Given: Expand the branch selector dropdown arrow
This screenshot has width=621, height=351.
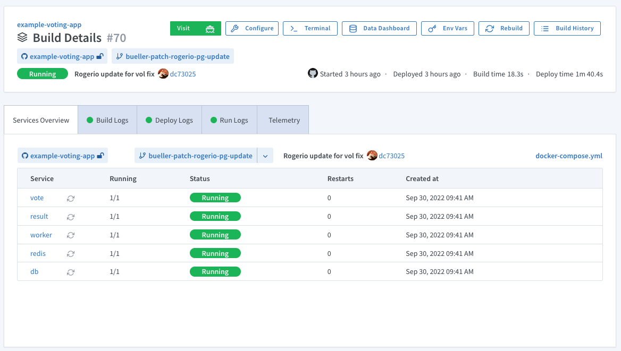Looking at the screenshot, I should tap(265, 156).
